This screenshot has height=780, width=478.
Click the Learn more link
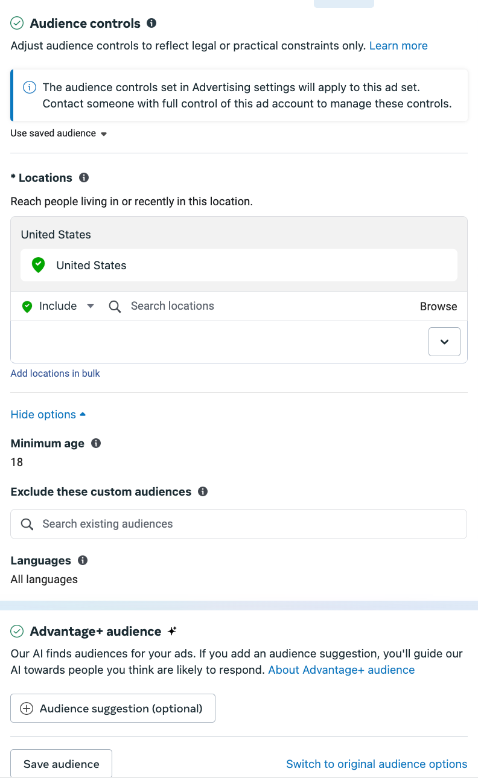tap(398, 46)
